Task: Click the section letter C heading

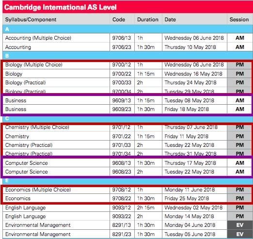Action: tap(7, 118)
